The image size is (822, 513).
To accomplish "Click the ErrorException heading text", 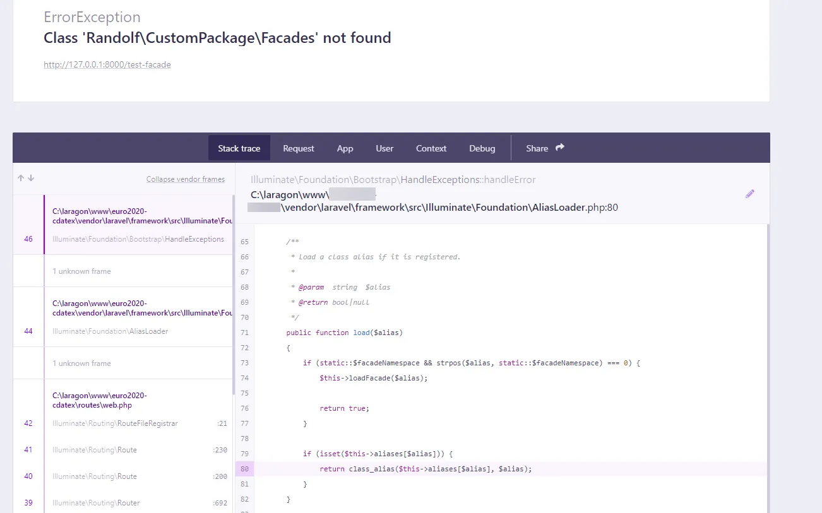I will point(92,17).
